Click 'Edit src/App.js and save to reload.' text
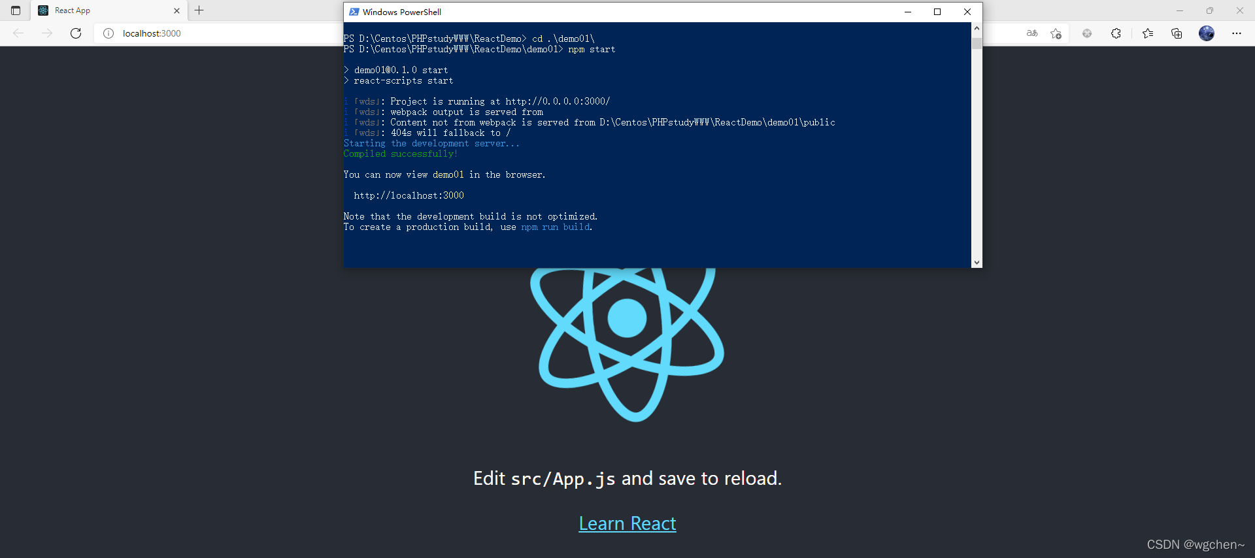The image size is (1255, 558). tap(627, 478)
